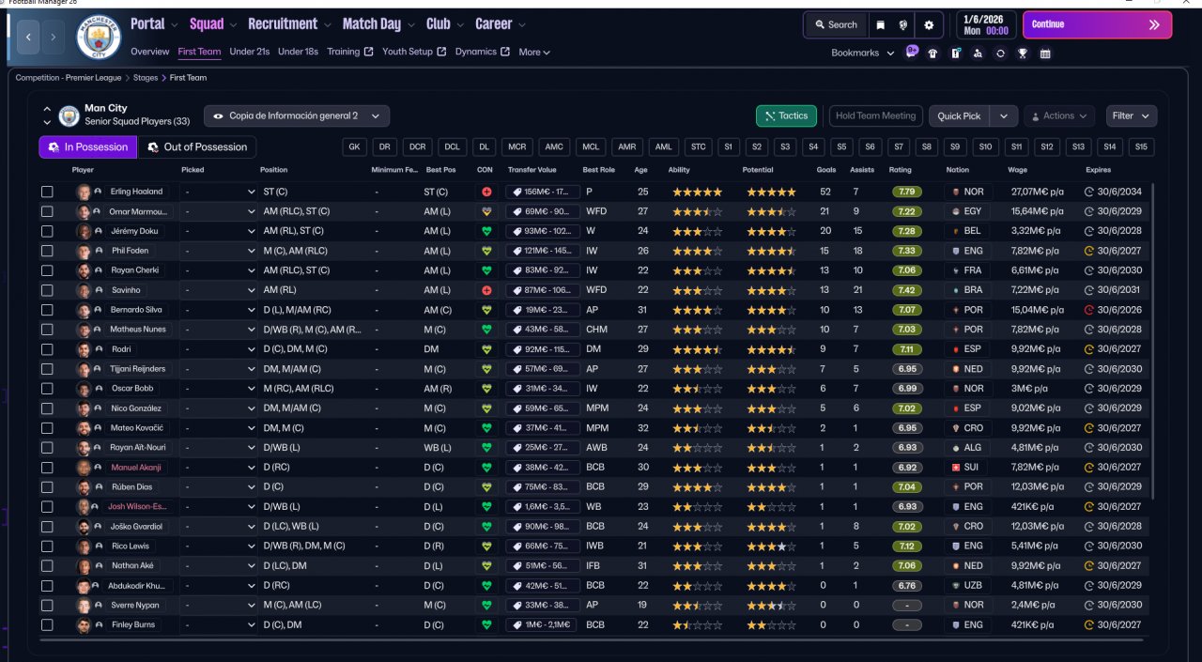Select the checkbox next to Phil Foden
The width and height of the screenshot is (1202, 662).
point(47,251)
